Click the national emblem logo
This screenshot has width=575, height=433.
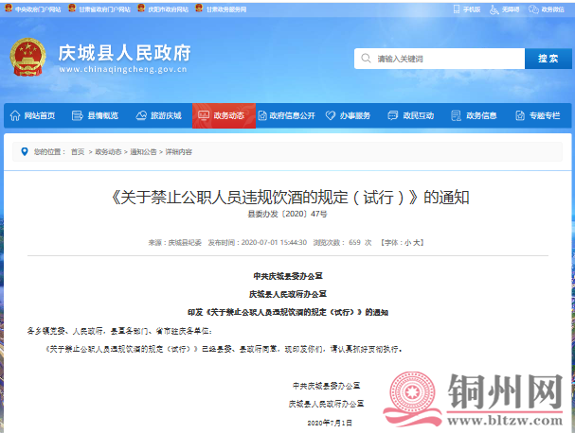(x=27, y=57)
